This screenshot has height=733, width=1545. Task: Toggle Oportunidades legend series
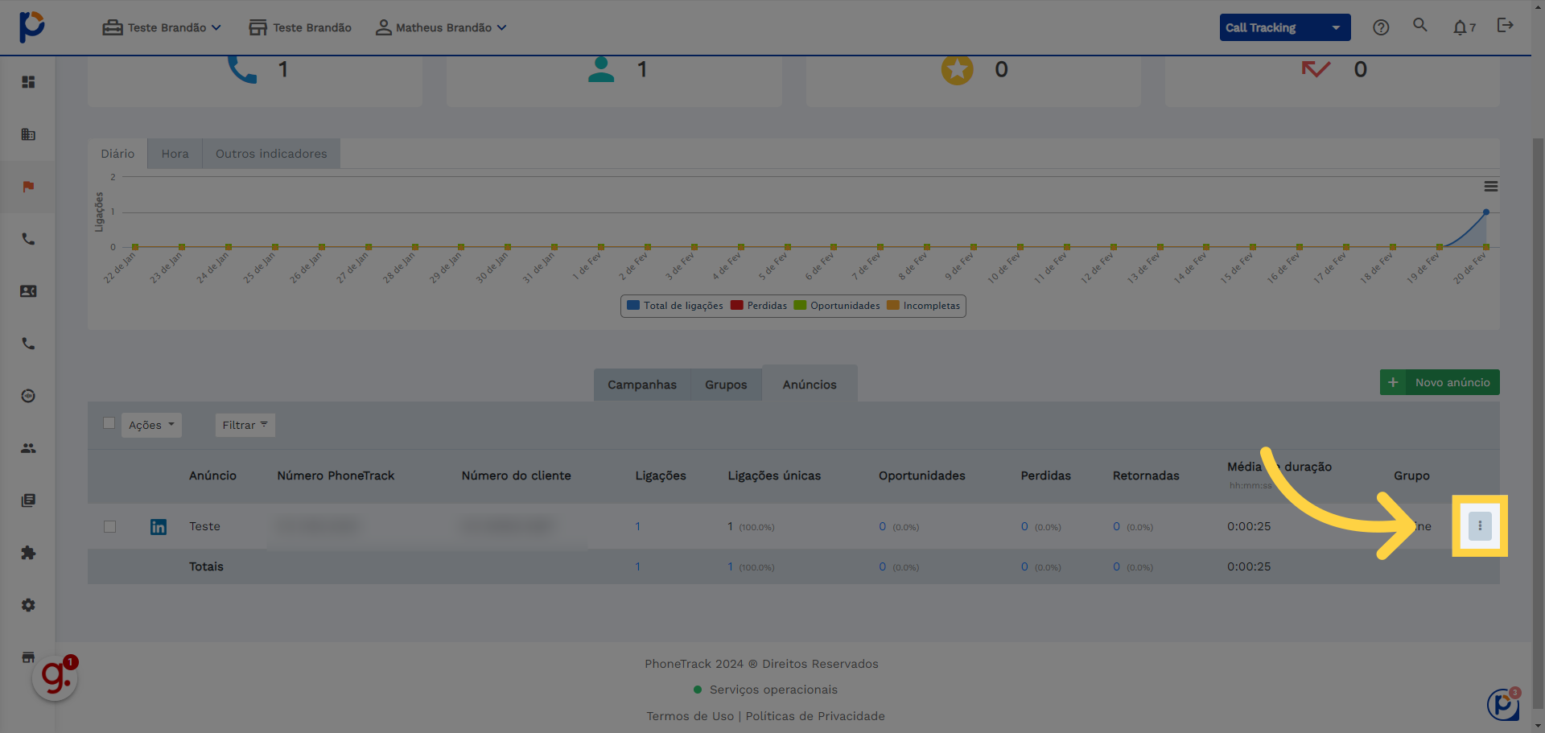pos(837,306)
